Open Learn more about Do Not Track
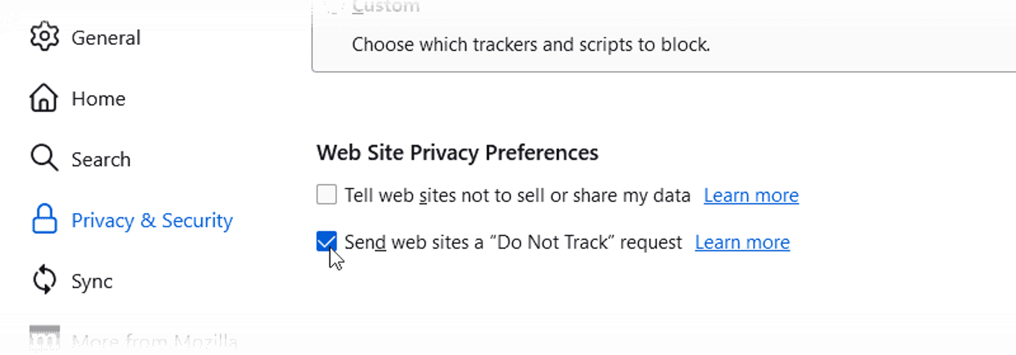 [742, 242]
